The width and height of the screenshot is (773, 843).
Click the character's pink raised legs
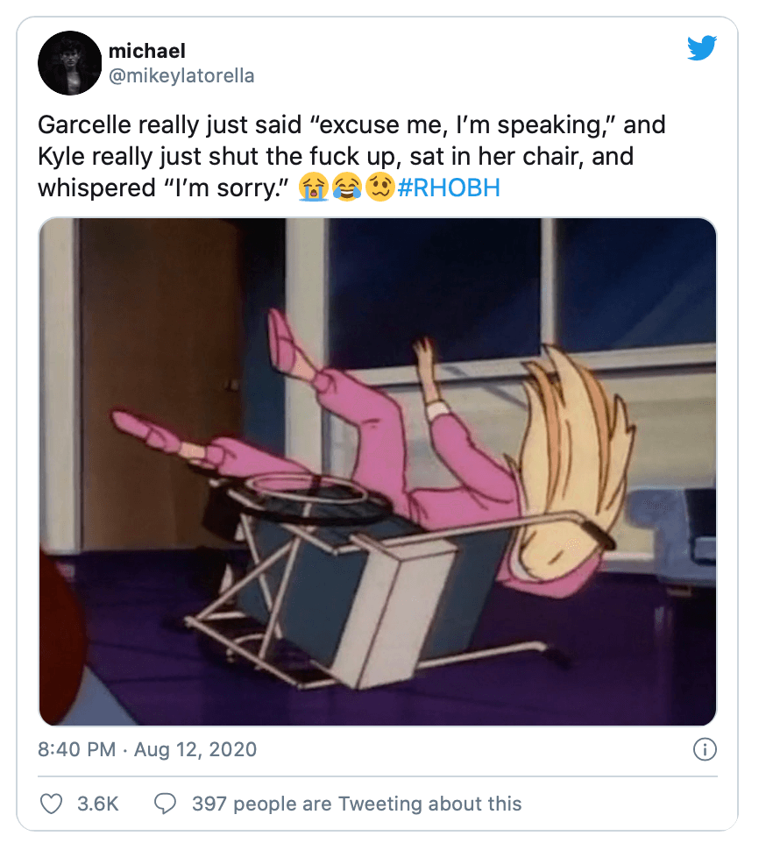tap(324, 386)
